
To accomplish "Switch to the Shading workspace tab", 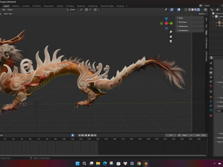I will (x=60, y=6).
